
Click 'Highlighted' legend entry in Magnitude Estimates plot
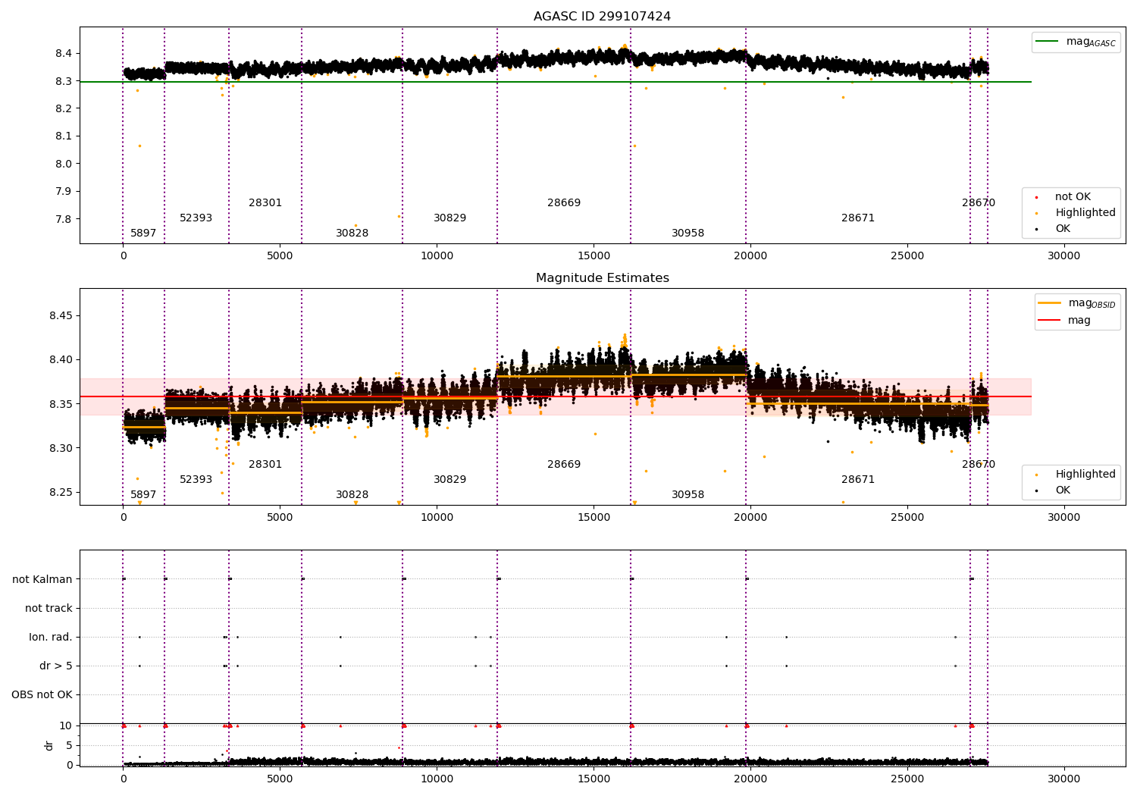[x=1076, y=474]
